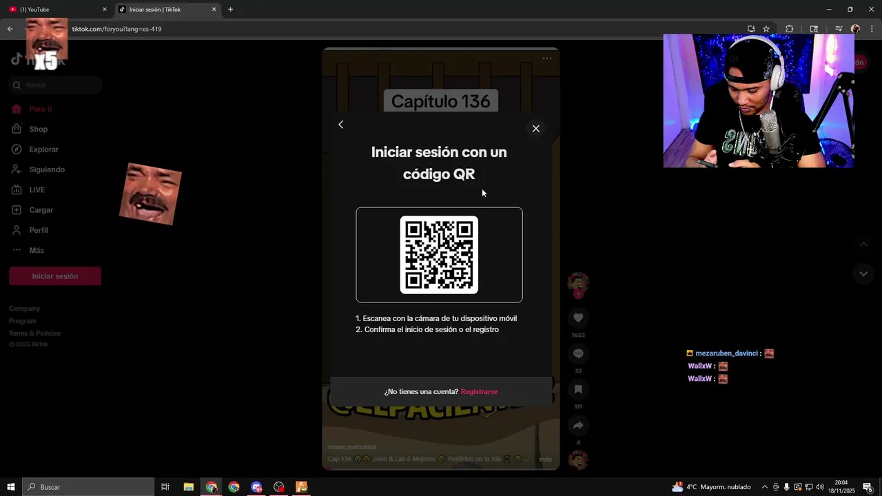The image size is (882, 496).
Task: Expand video caption with 'más'
Action: [545, 459]
